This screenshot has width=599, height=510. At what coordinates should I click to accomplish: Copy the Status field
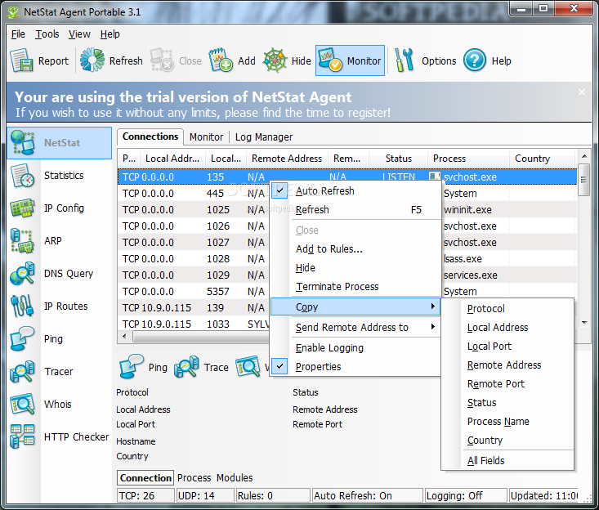(x=507, y=403)
